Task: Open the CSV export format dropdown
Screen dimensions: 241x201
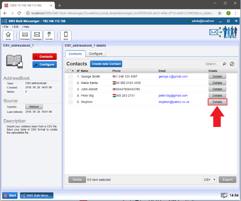Action: pyautogui.click(x=210, y=180)
